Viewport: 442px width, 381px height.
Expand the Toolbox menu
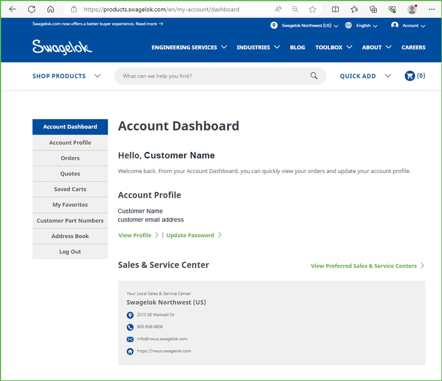[x=334, y=47]
